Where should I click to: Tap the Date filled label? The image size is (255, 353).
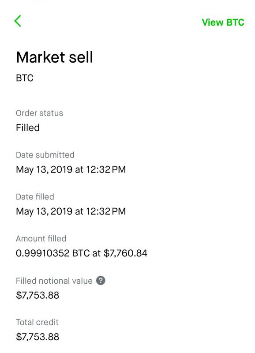[35, 197]
